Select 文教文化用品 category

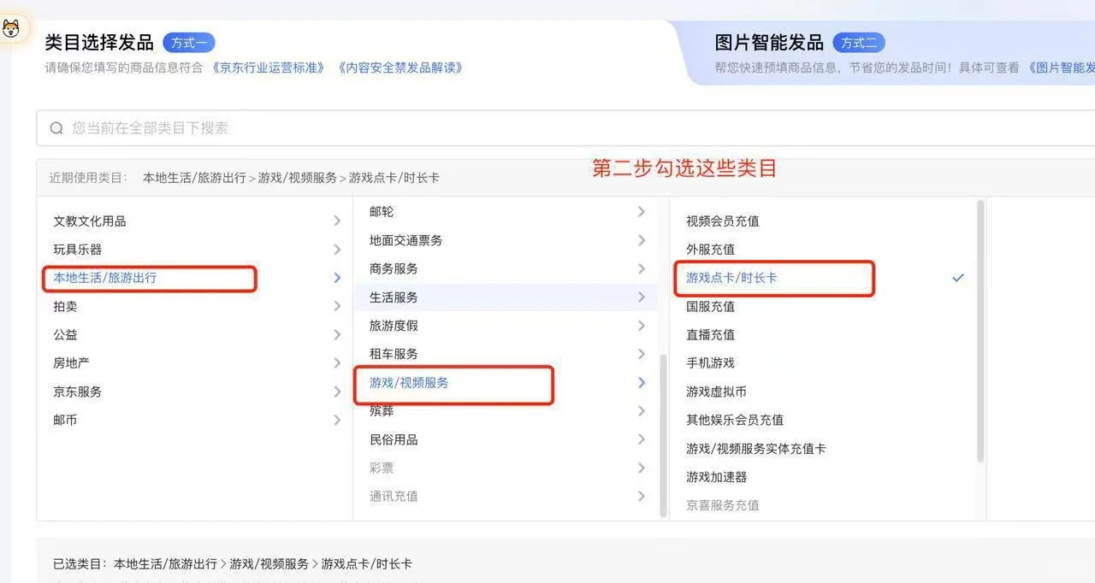pos(90,221)
